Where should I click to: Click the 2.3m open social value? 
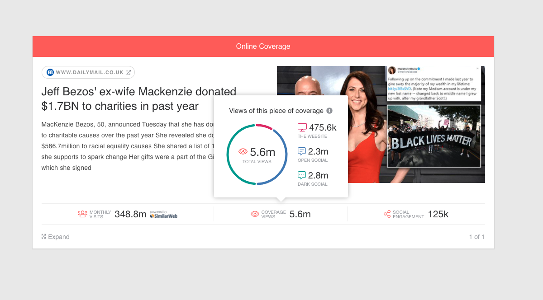(x=318, y=151)
